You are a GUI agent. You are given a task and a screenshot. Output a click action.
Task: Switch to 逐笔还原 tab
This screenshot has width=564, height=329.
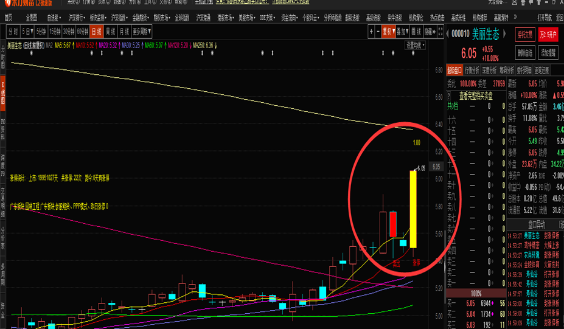click(541, 70)
